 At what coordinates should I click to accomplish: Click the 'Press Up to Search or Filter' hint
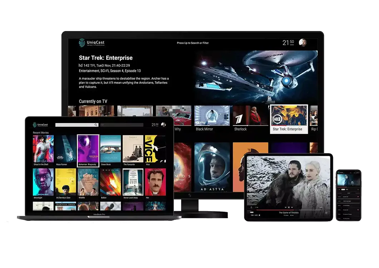(x=193, y=43)
